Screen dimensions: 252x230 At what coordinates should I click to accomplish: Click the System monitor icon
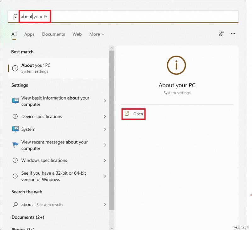[x=15, y=129]
